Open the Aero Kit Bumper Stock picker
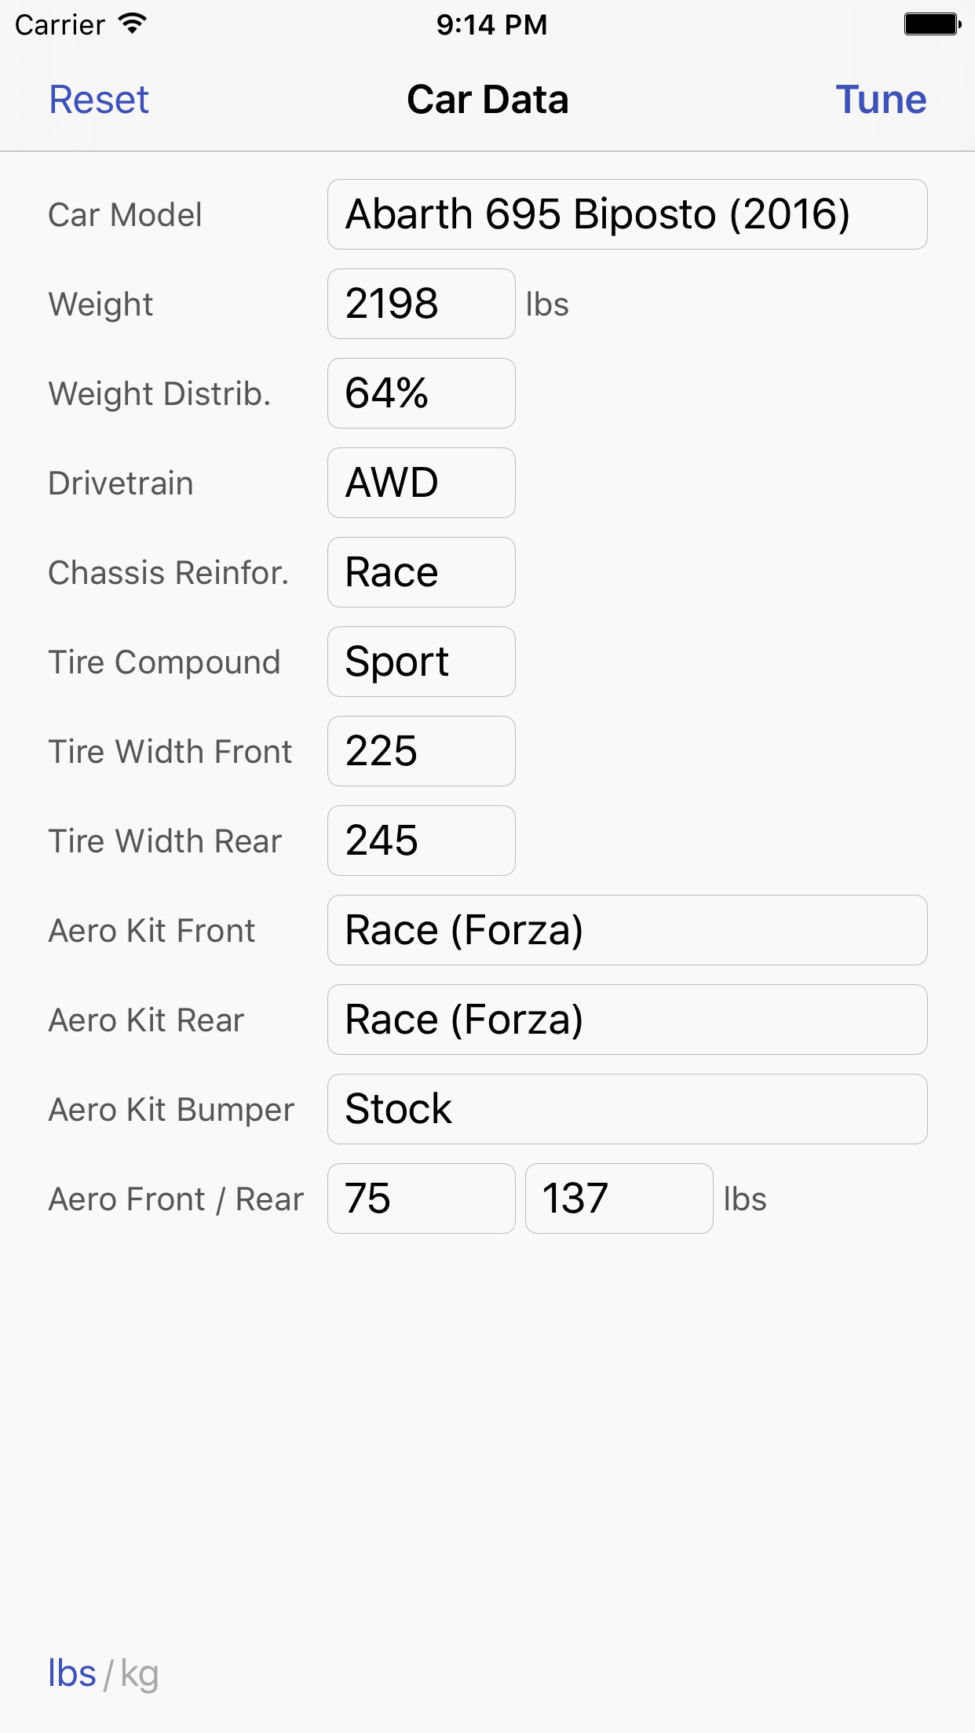 [626, 1109]
